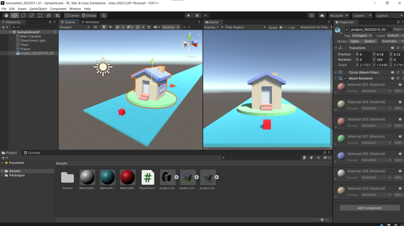Toggle Global handle rotation button
Screen dimensions: 404x226
(x=89, y=15)
